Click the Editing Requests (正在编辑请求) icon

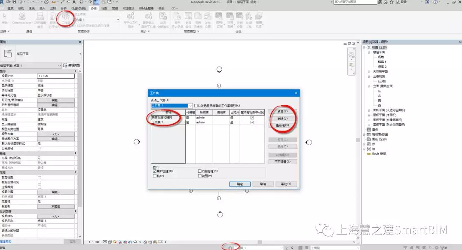(40, 16)
